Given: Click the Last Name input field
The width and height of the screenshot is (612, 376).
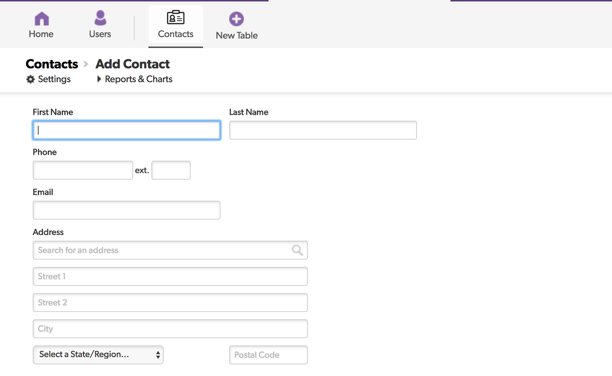Looking at the screenshot, I should tap(323, 130).
